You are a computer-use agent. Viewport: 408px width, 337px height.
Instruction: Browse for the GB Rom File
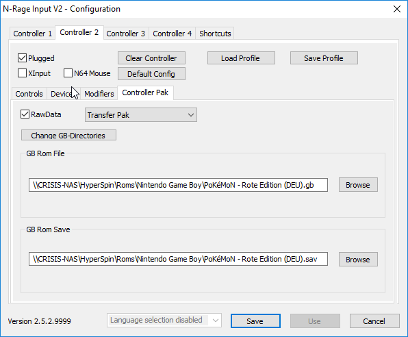(x=358, y=185)
